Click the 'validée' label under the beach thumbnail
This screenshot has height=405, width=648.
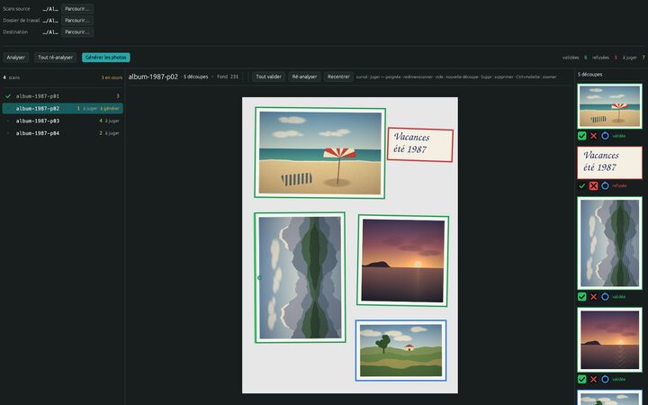[618, 136]
